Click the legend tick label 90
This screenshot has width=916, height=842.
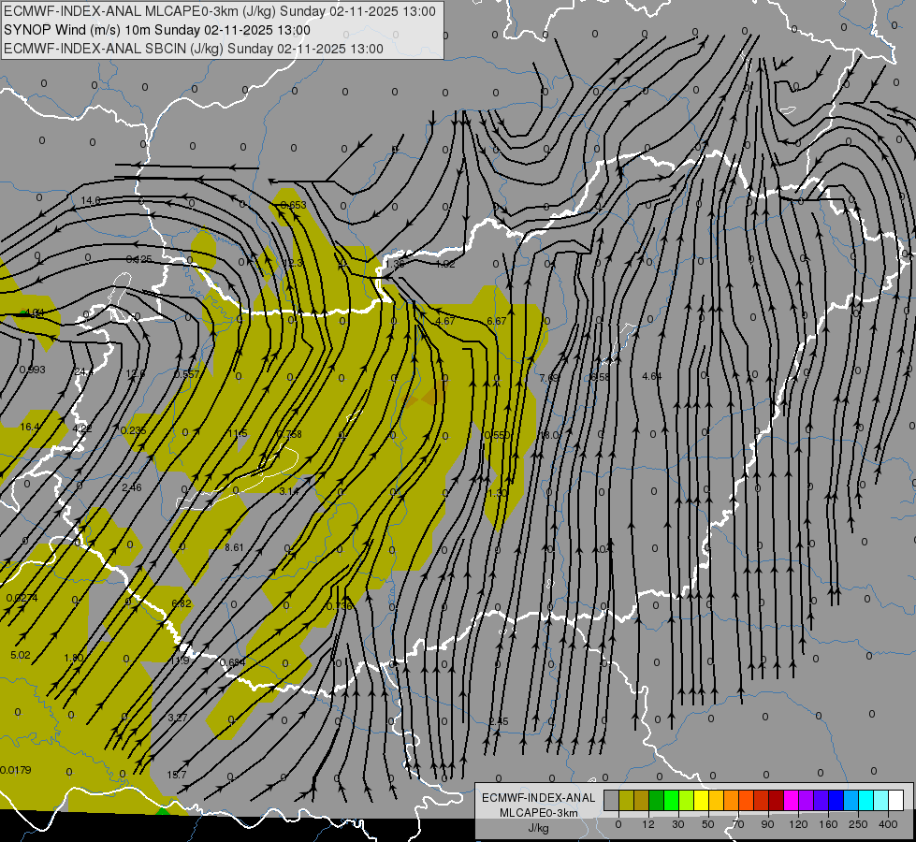[x=767, y=824]
